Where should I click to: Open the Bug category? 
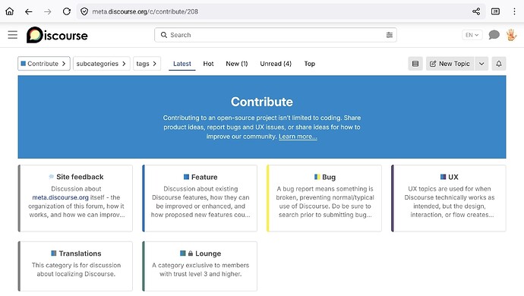tap(329, 177)
